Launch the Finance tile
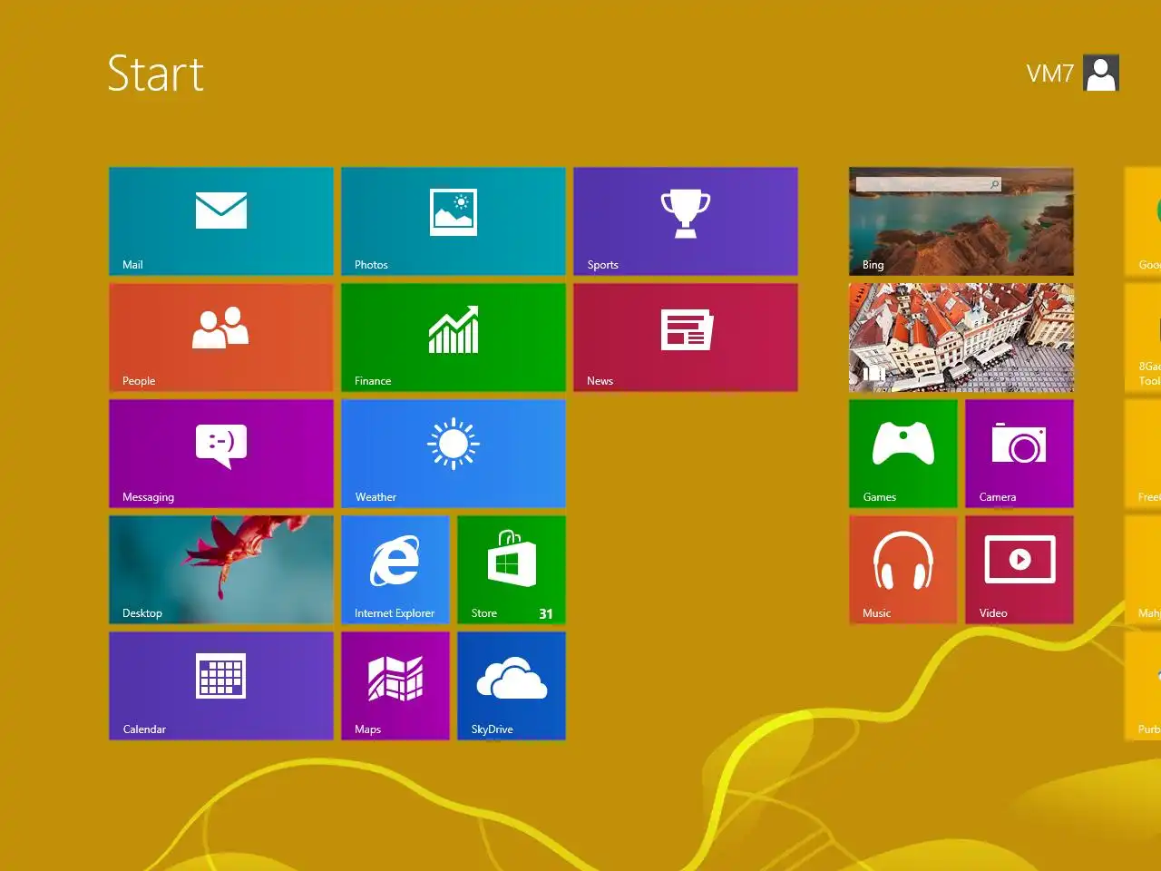The width and height of the screenshot is (1161, 871). click(x=454, y=338)
